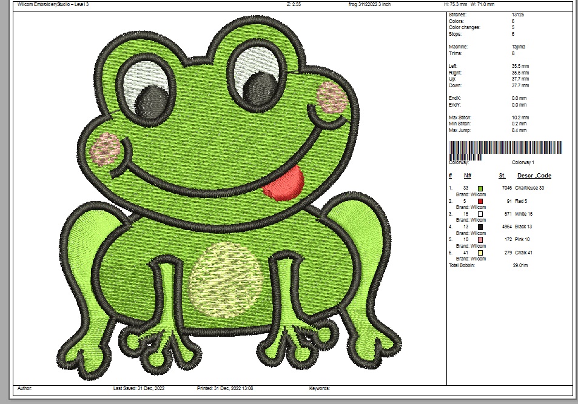Click the stitch count 7046 in row 1
The image size is (578, 404).
[x=507, y=188]
